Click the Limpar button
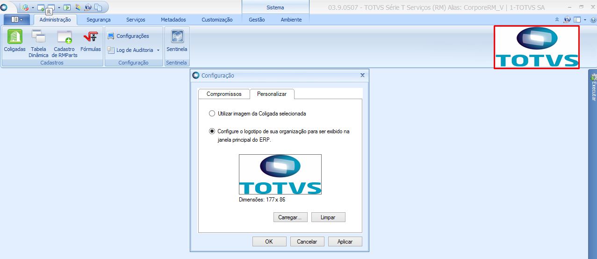This screenshot has width=597, height=259. [328, 217]
